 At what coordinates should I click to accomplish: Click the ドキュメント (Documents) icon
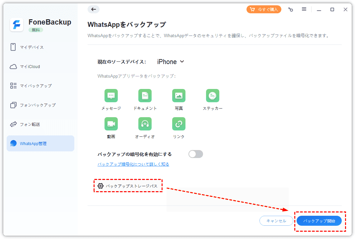[x=145, y=96]
